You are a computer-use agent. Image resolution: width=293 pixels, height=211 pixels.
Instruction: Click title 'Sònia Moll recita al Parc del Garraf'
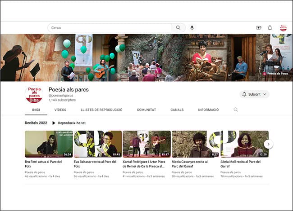click(x=241, y=164)
